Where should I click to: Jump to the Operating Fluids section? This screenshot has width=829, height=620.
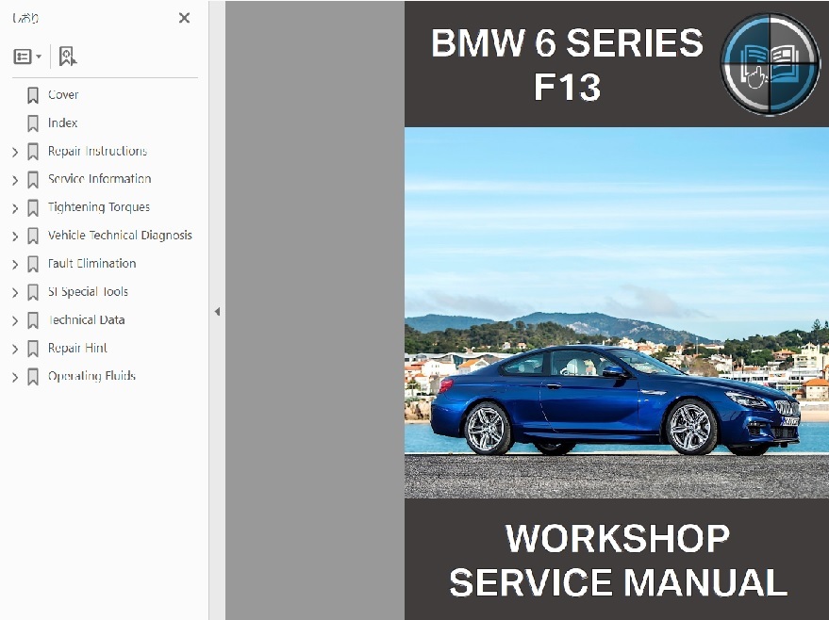(x=92, y=375)
